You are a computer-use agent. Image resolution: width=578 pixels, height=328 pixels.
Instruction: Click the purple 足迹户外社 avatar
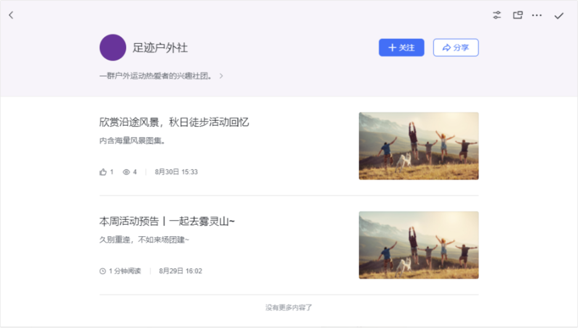(112, 47)
